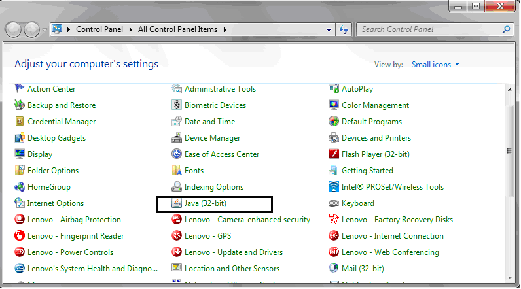
Task: Click the scrollbar down arrow
Action: pyautogui.click(x=510, y=278)
